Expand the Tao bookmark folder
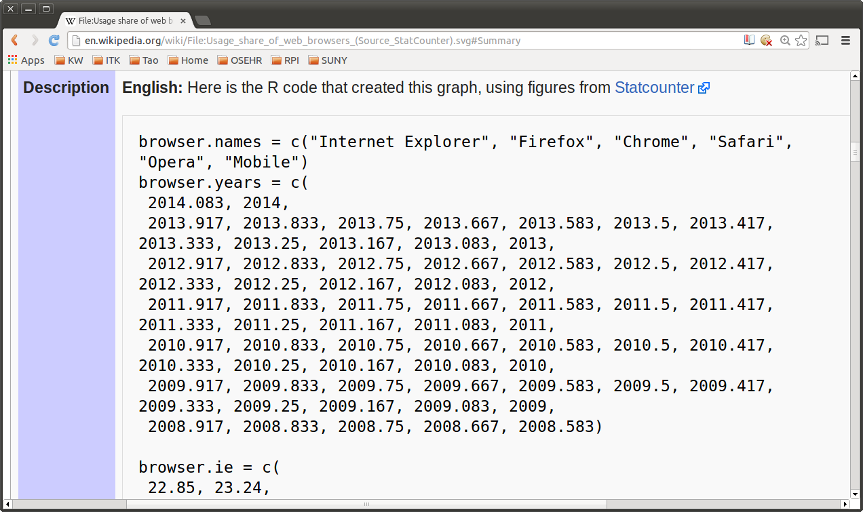The width and height of the screenshot is (863, 512). point(144,60)
